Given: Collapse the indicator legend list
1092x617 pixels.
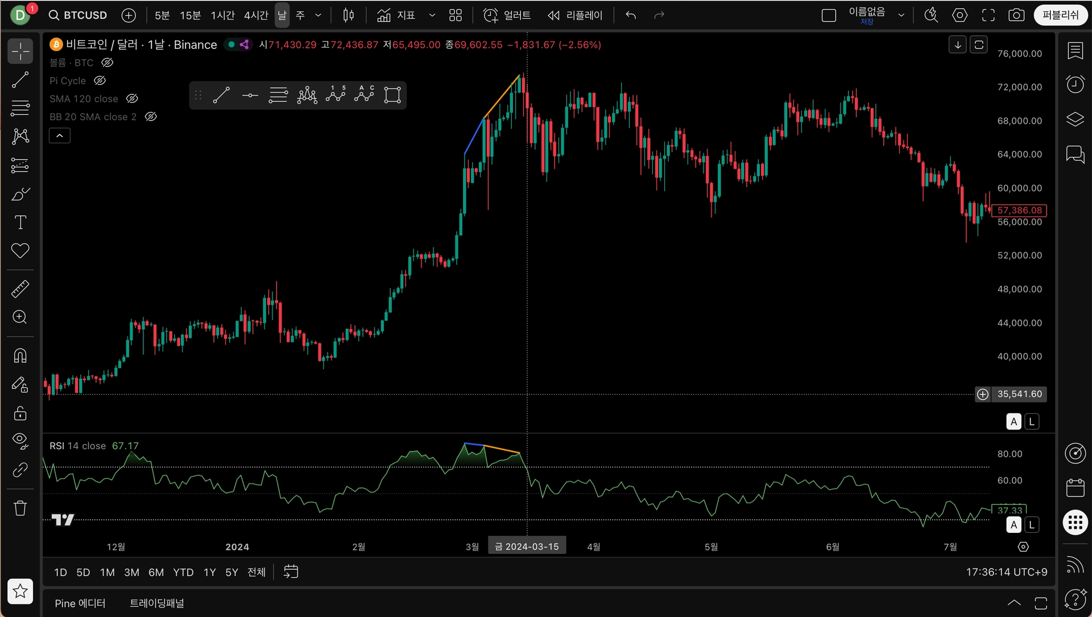Looking at the screenshot, I should click(60, 136).
